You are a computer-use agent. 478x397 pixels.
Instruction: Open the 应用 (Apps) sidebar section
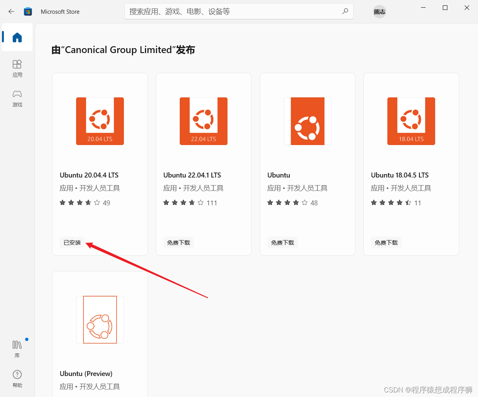point(17,68)
